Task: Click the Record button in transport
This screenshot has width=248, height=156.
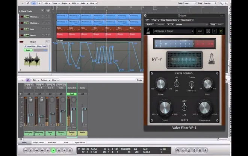Action: (x=64, y=150)
